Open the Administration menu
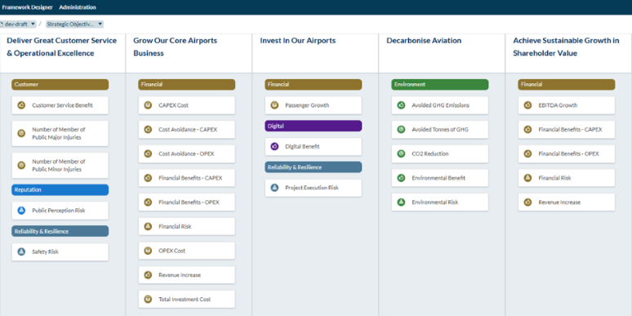This screenshot has height=316, width=632. (x=78, y=7)
